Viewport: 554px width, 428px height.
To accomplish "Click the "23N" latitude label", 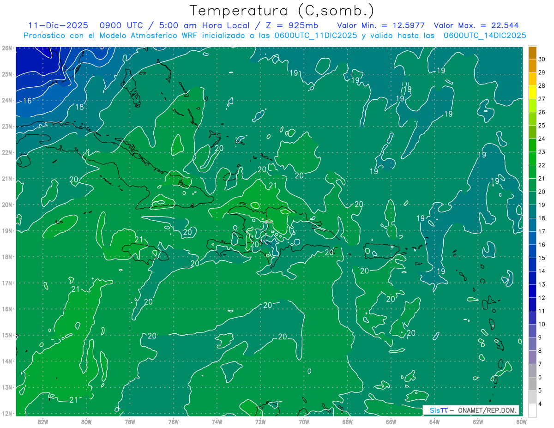I will (7, 127).
